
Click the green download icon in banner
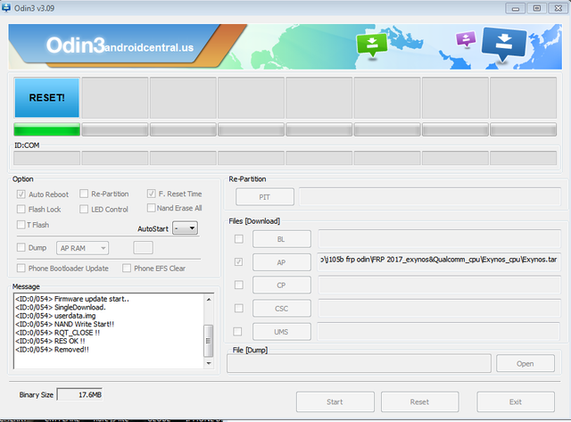click(372, 45)
